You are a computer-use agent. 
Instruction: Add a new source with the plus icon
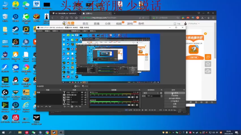[64, 106]
